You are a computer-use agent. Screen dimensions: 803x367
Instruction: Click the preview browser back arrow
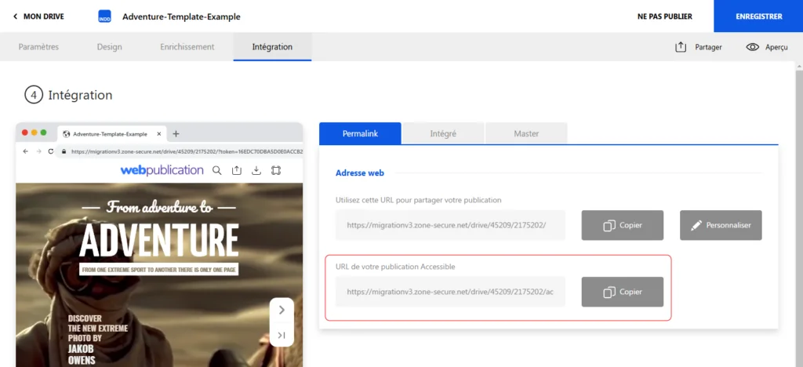[26, 151]
